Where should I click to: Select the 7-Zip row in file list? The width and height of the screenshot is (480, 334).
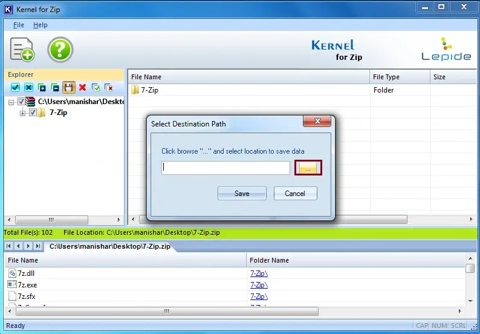pos(302,90)
